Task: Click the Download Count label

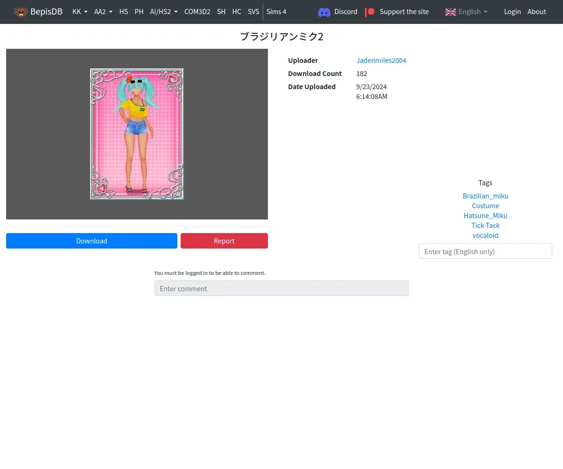Action: (x=315, y=74)
